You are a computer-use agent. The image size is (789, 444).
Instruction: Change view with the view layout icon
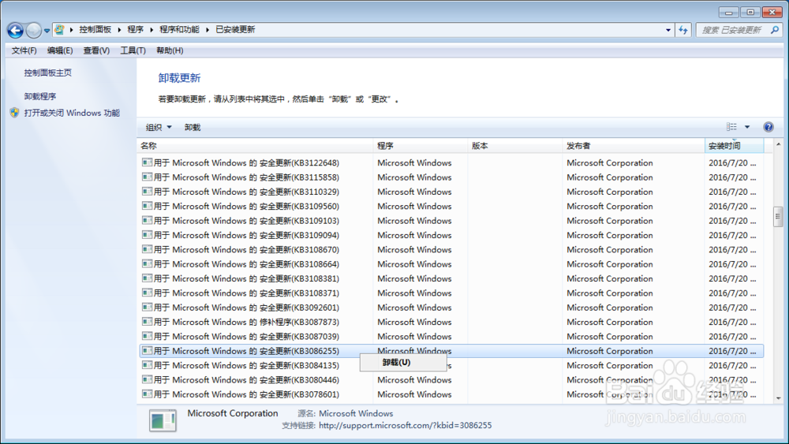pyautogui.click(x=731, y=127)
